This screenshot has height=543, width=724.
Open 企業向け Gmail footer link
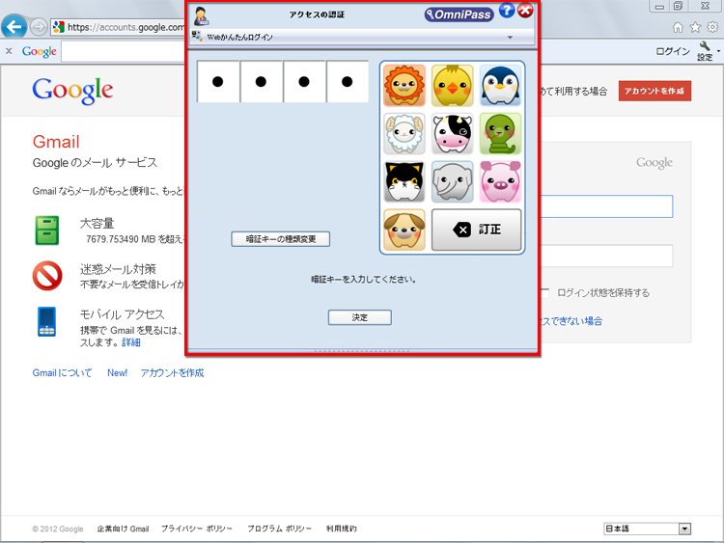(123, 529)
